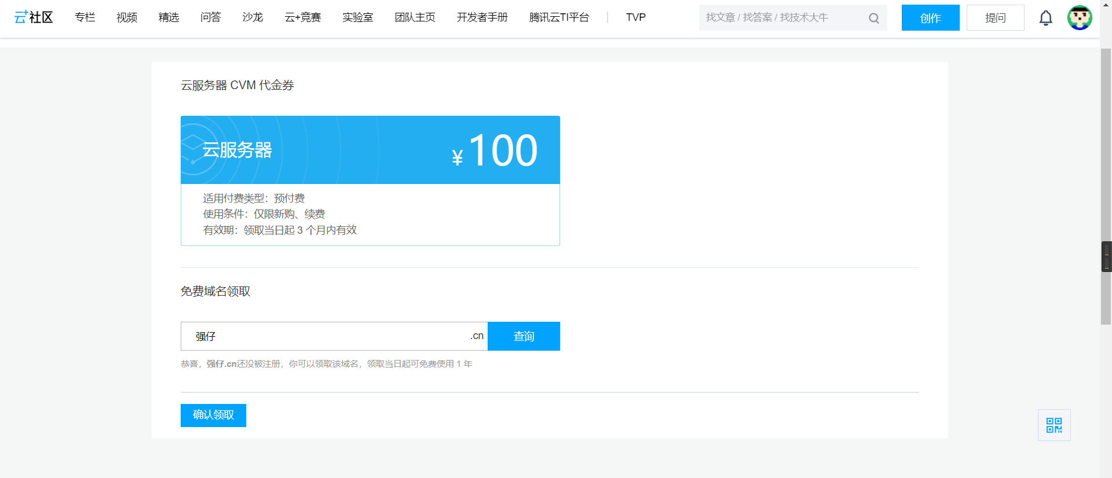
Task: Click the 提问 button
Action: coord(995,18)
